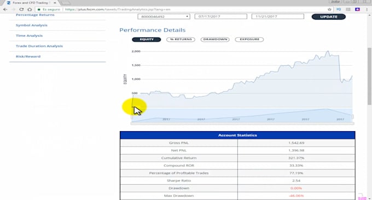The width and height of the screenshot is (372, 200).
Task: Open the account number dropdown 8000046492
Action: click(164, 16)
